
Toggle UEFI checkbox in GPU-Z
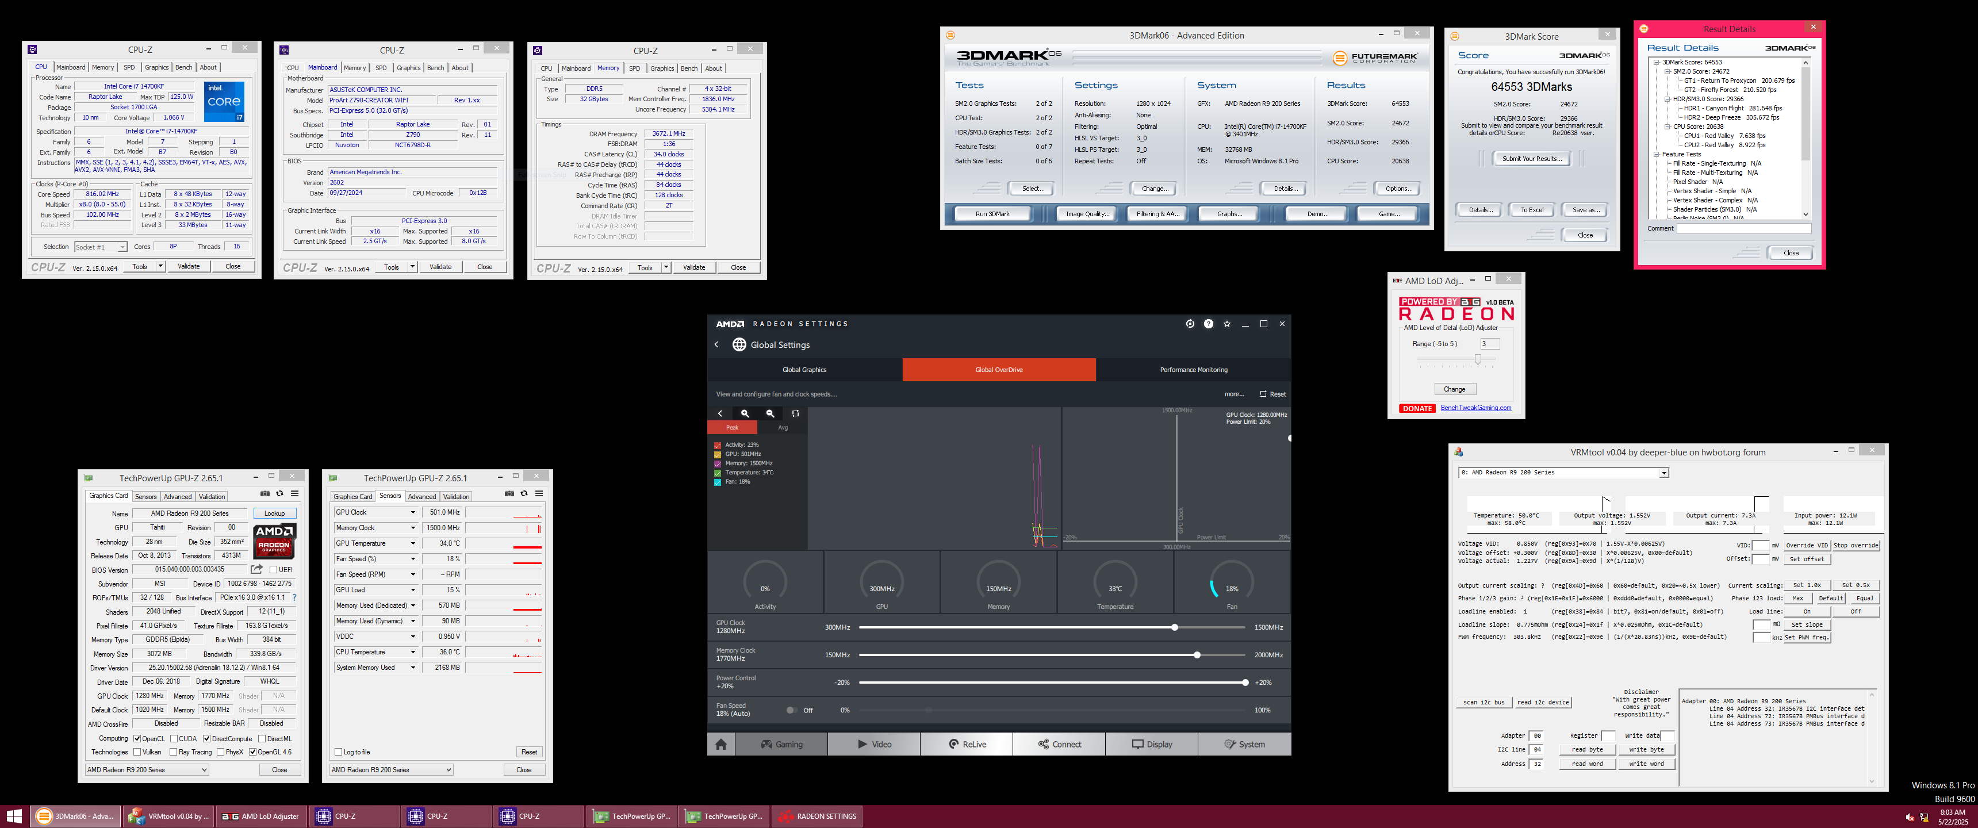tap(273, 570)
